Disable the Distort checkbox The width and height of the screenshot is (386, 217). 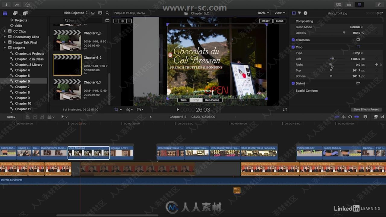(x=293, y=83)
